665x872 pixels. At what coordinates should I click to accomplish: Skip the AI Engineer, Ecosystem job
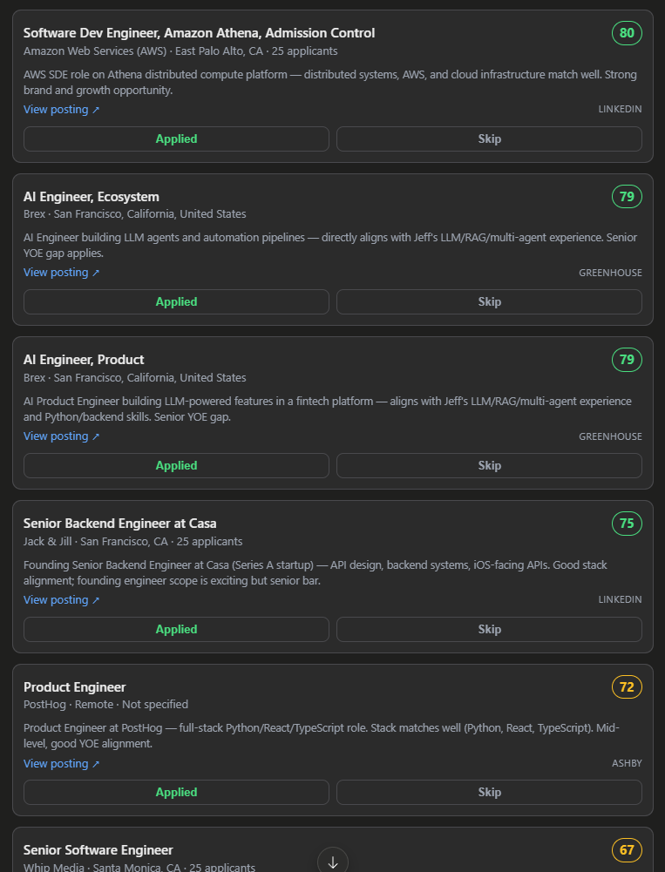(489, 302)
